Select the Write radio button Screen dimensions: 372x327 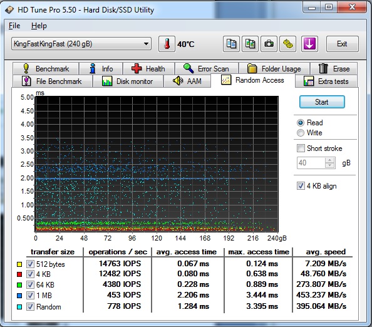point(301,133)
